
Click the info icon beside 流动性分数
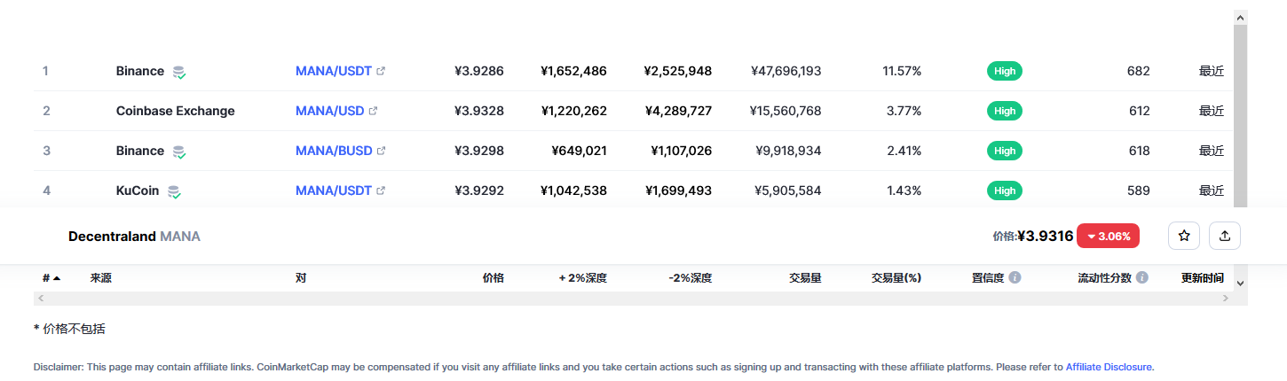point(1142,277)
